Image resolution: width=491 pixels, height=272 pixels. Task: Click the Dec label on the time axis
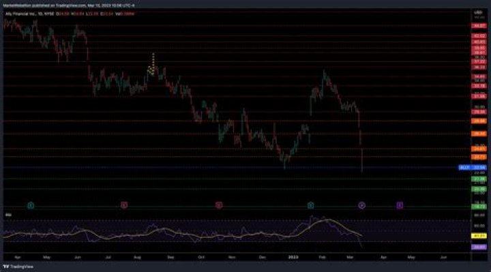(263, 257)
